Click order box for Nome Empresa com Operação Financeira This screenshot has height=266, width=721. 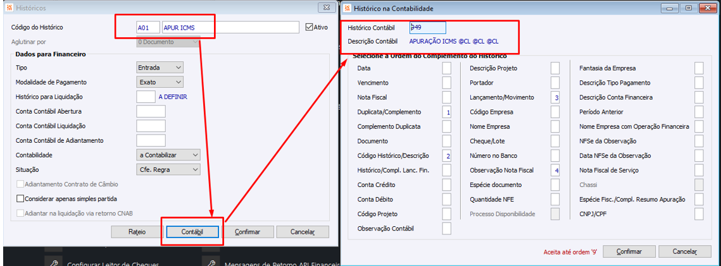pos(699,126)
